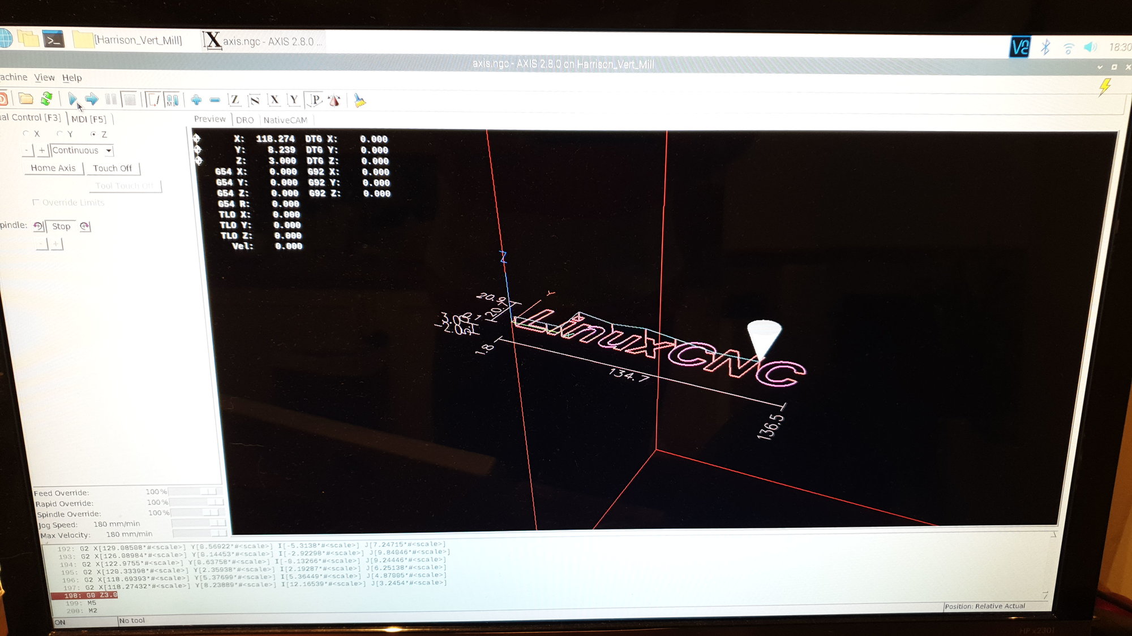Zoom in with the blue plus icon

[196, 101]
